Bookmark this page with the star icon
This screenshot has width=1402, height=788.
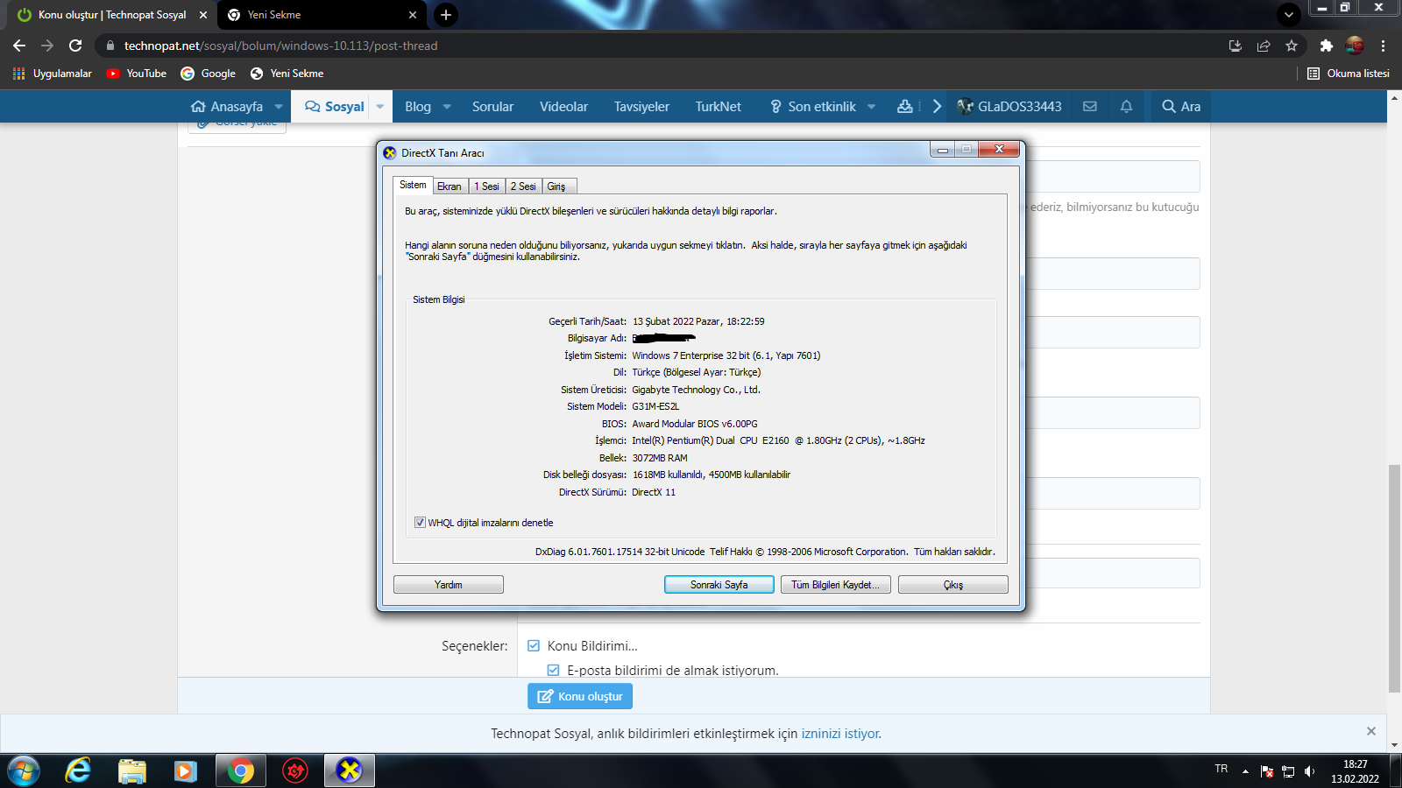1292,46
